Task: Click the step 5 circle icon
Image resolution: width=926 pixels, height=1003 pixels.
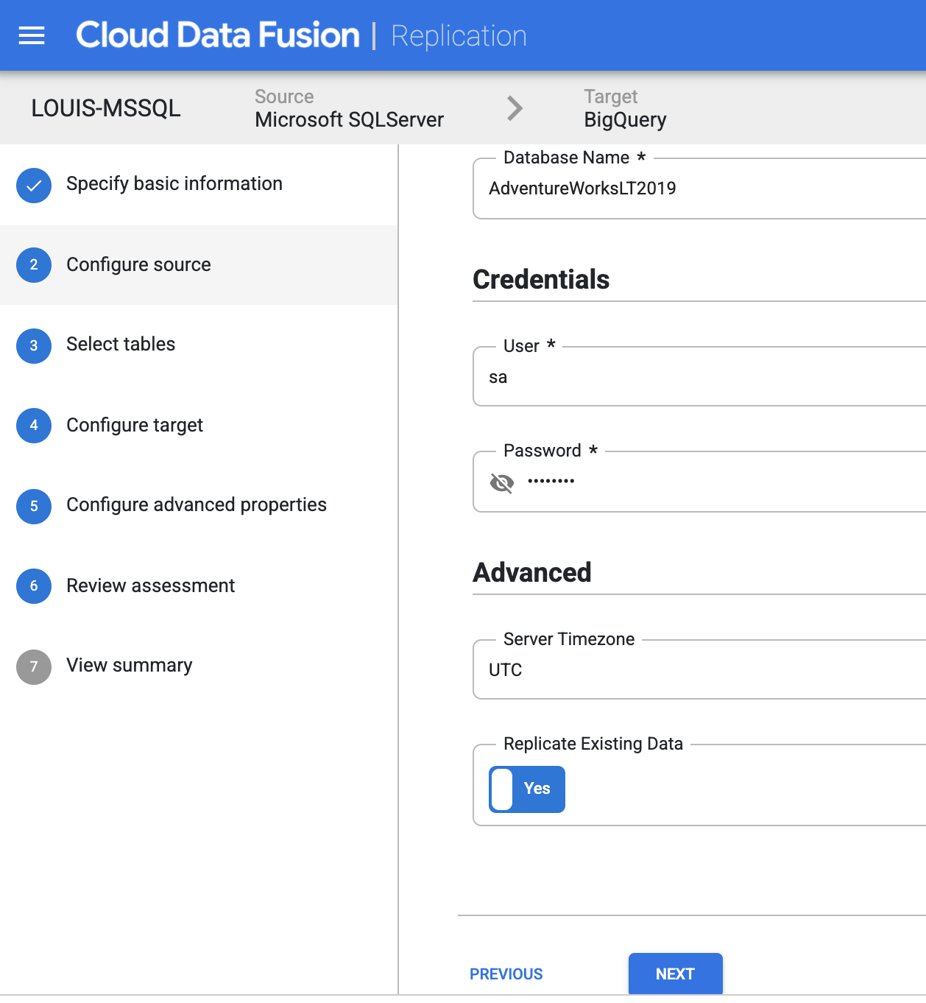Action: [x=34, y=507]
